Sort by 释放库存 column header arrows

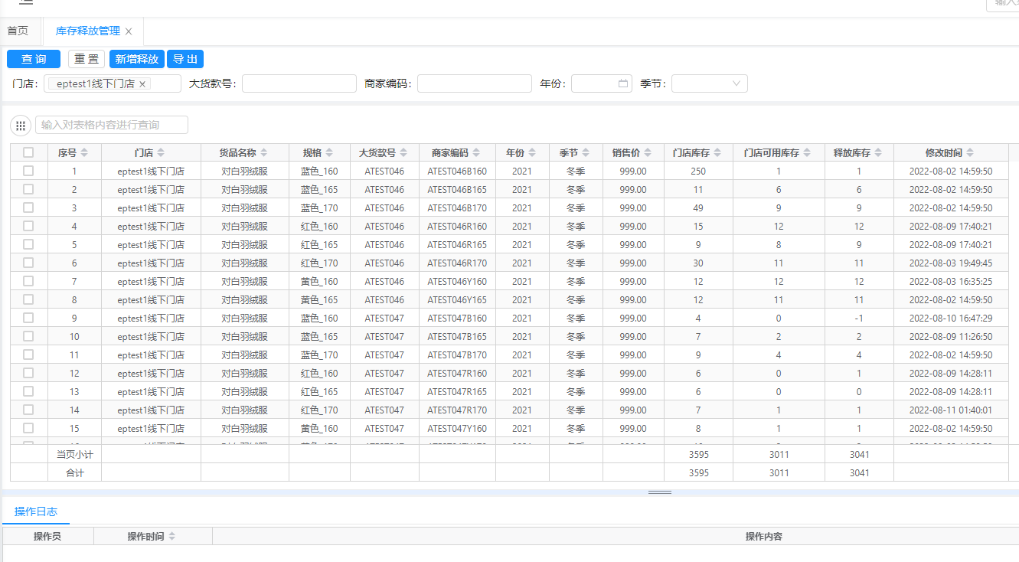click(877, 152)
